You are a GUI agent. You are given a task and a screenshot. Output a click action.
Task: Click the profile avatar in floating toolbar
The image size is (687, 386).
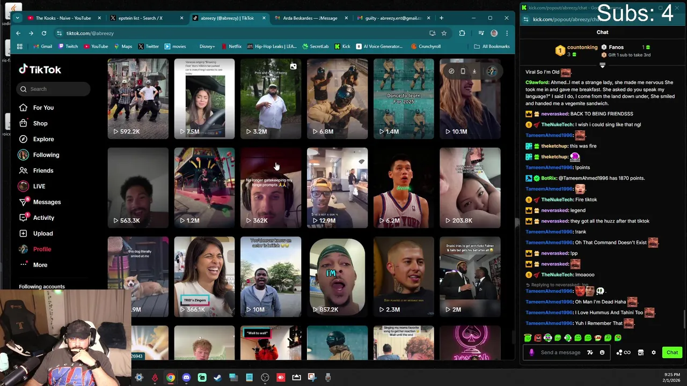tap(492, 71)
